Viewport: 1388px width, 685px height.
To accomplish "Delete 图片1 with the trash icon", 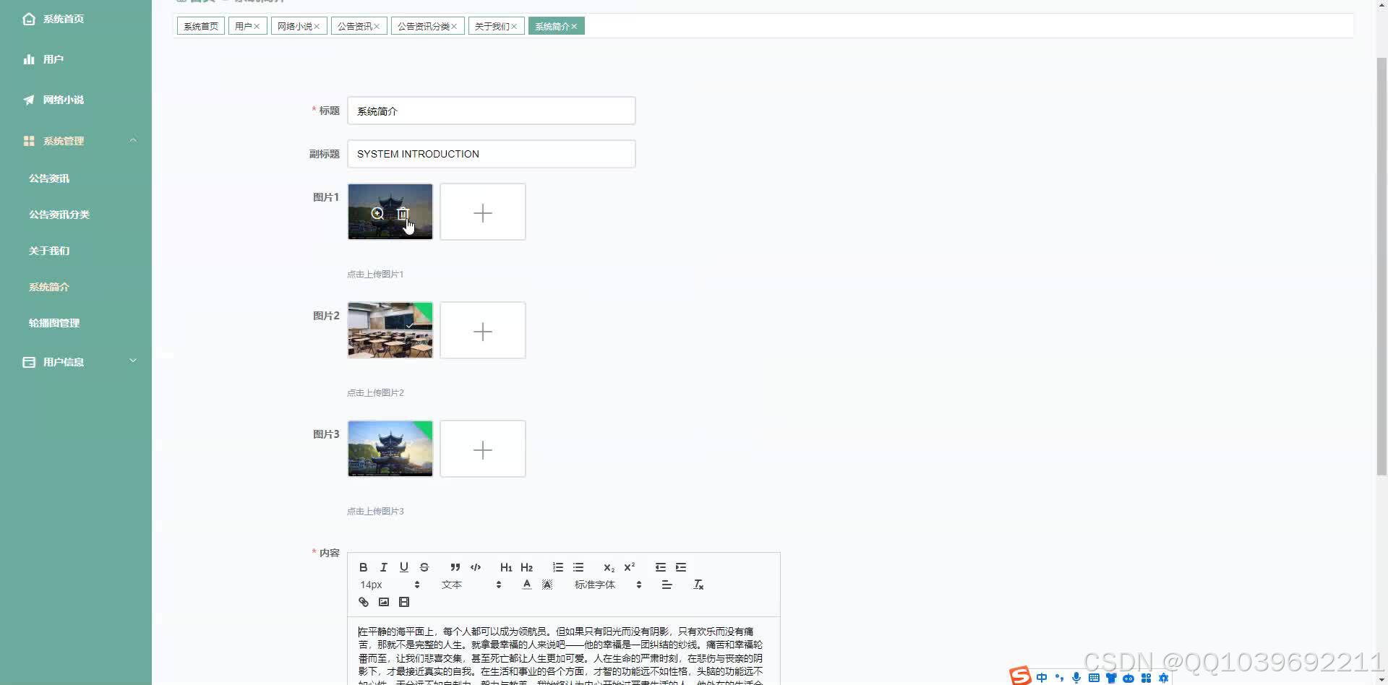I will [403, 213].
